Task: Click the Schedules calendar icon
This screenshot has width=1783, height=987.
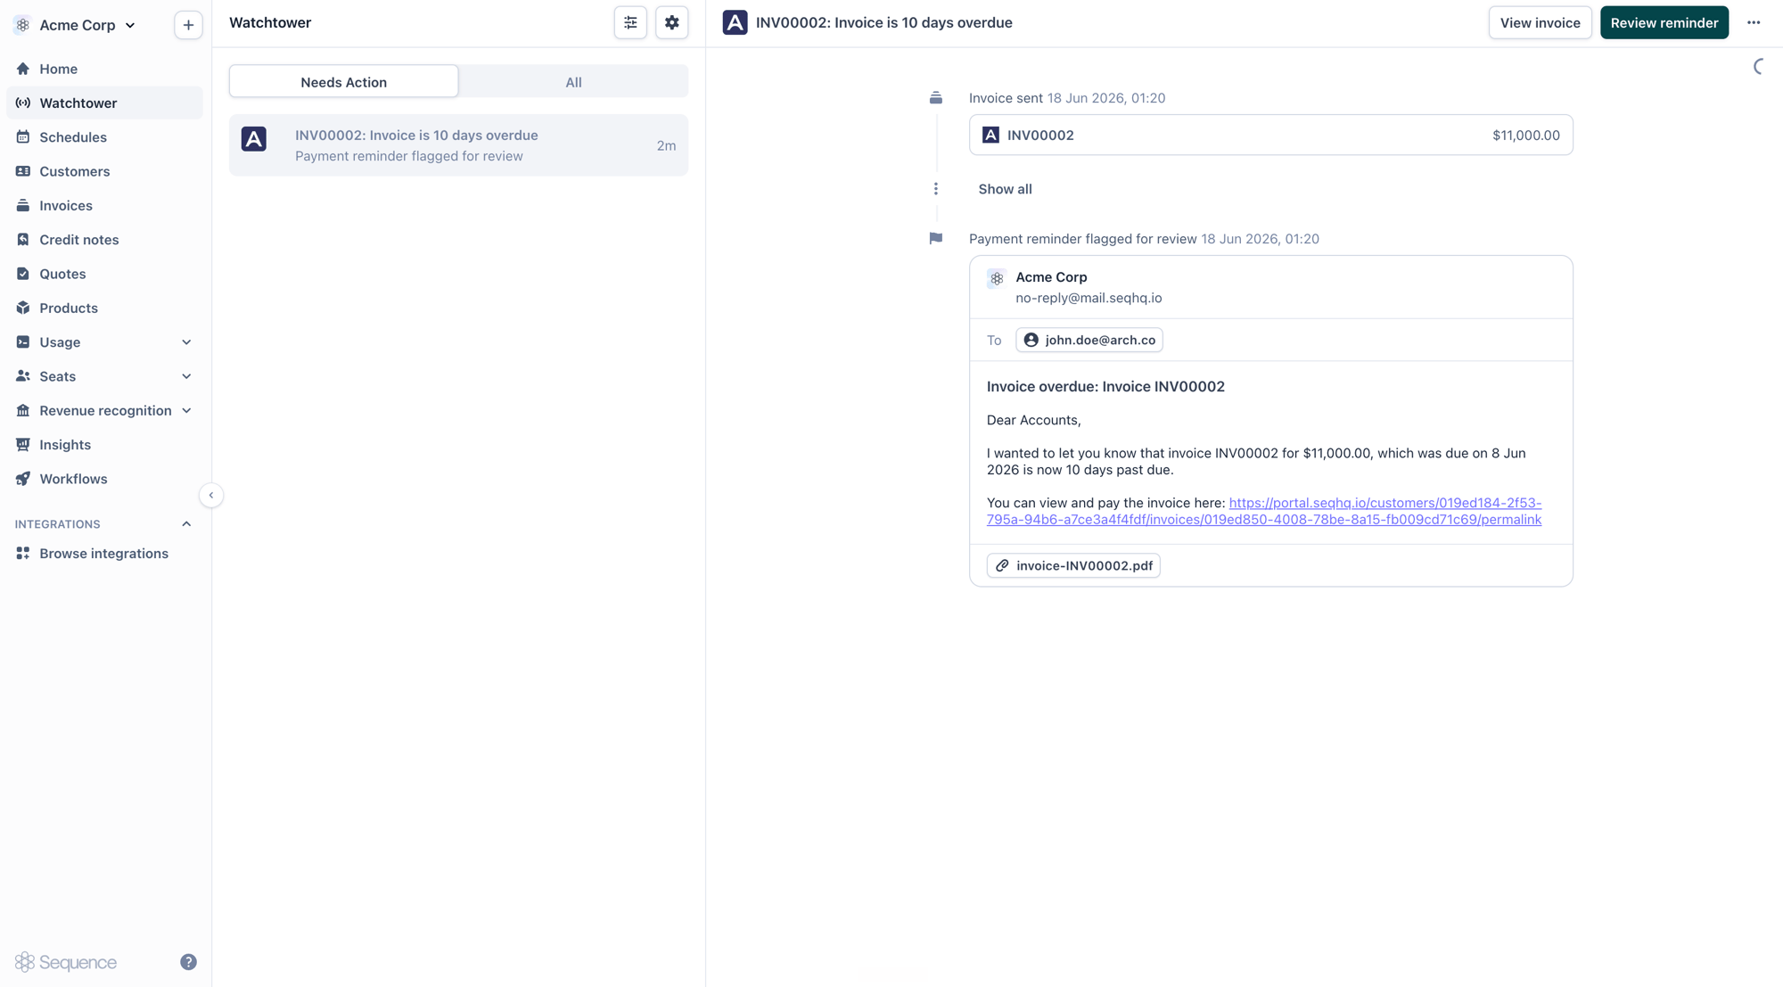Action: coord(23,137)
